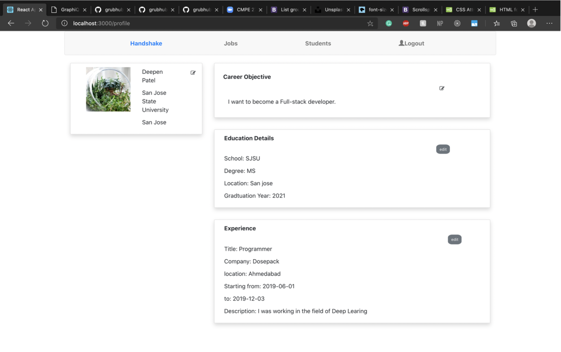Click the edit pencil beside Deepen Patel
The image size is (561, 352).
[x=193, y=72]
